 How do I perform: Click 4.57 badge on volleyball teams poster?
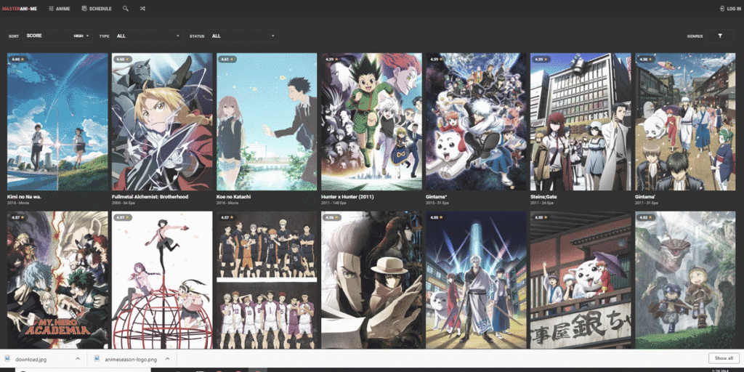tap(227, 218)
